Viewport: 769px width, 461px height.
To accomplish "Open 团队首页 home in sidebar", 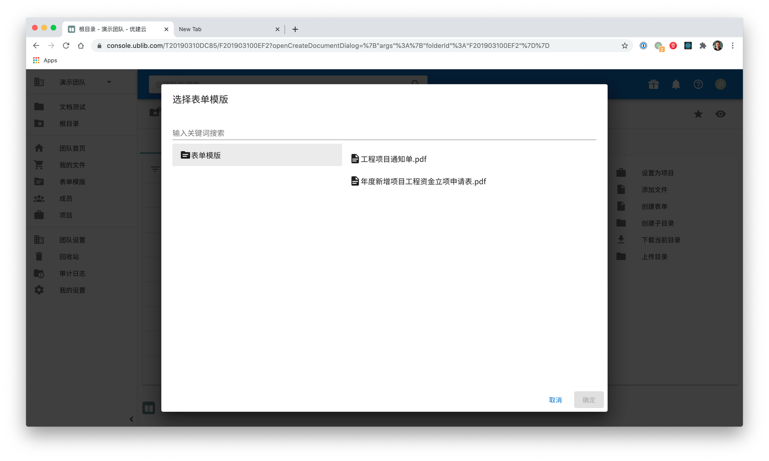I will point(72,148).
